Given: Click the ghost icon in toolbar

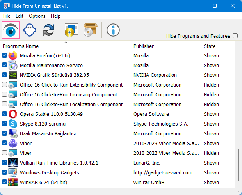Looking at the screenshot, I should 30,30.
